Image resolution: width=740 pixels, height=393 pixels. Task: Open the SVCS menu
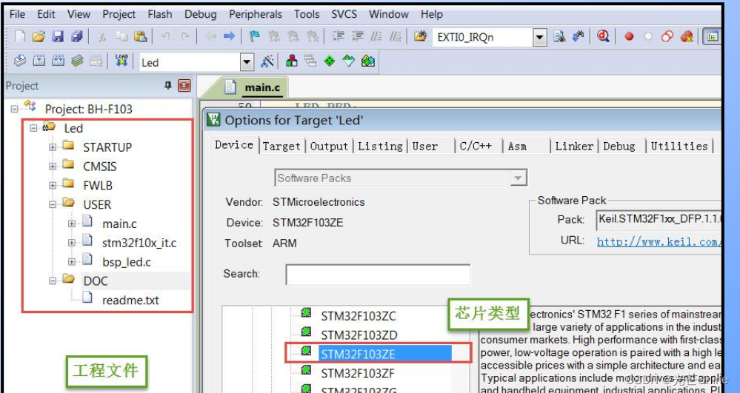tap(344, 14)
